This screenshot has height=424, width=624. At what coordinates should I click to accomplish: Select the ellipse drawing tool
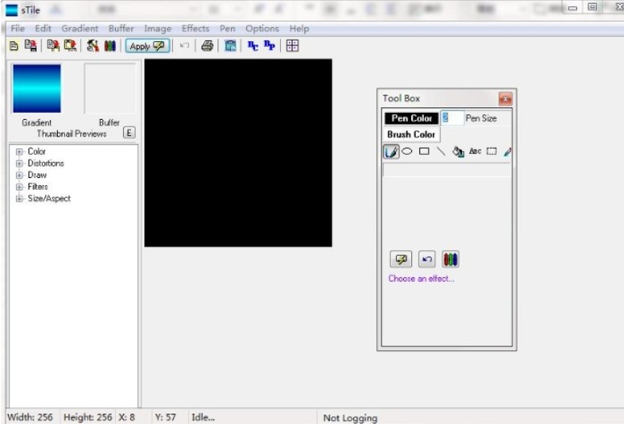pyautogui.click(x=407, y=151)
